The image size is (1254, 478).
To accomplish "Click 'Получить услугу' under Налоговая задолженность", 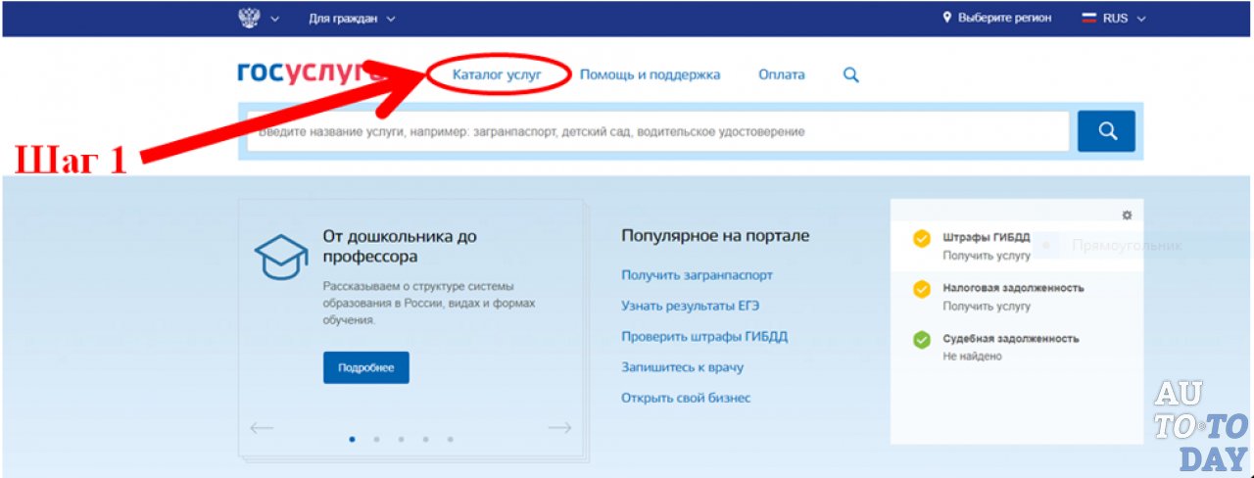I will coord(987,307).
